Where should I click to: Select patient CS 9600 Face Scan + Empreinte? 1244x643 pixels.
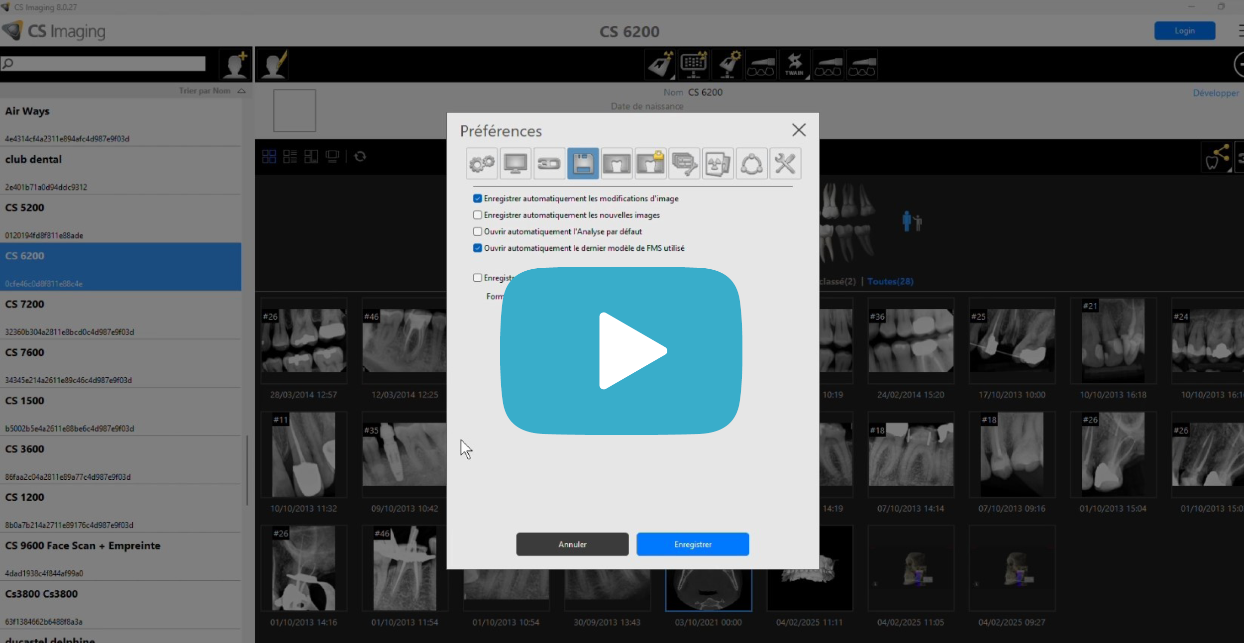120,557
